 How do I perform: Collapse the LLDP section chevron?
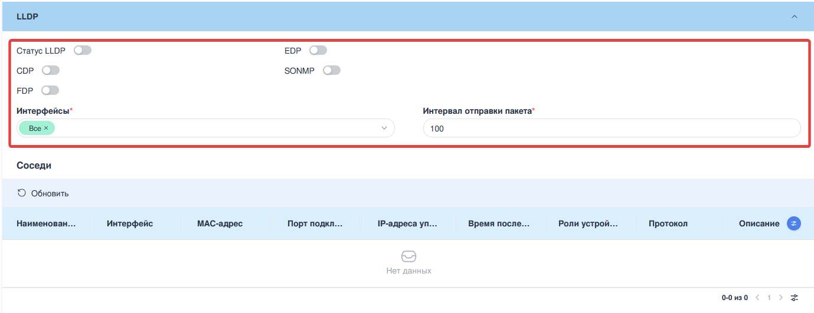(x=794, y=17)
